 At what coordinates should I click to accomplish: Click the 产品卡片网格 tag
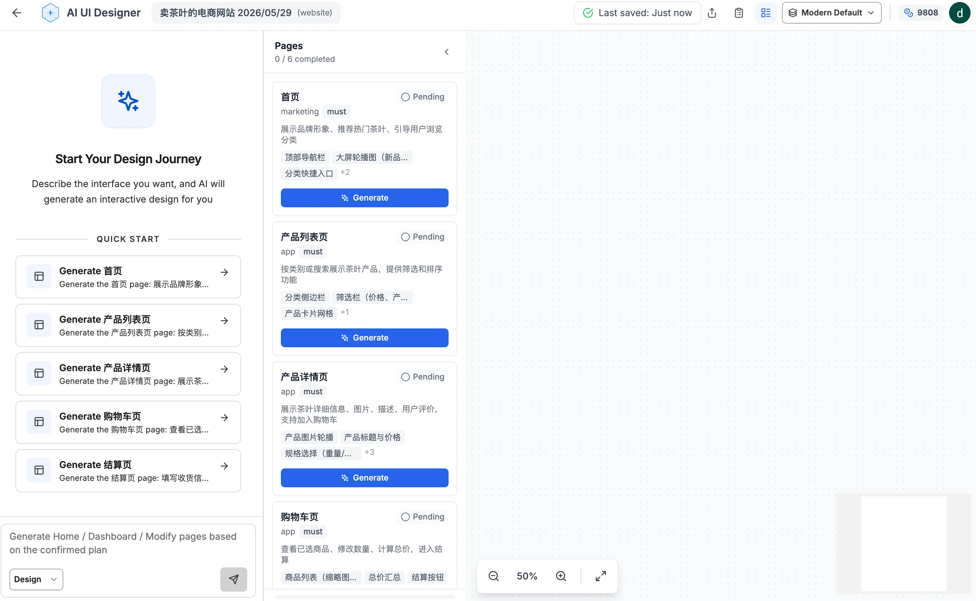click(309, 314)
